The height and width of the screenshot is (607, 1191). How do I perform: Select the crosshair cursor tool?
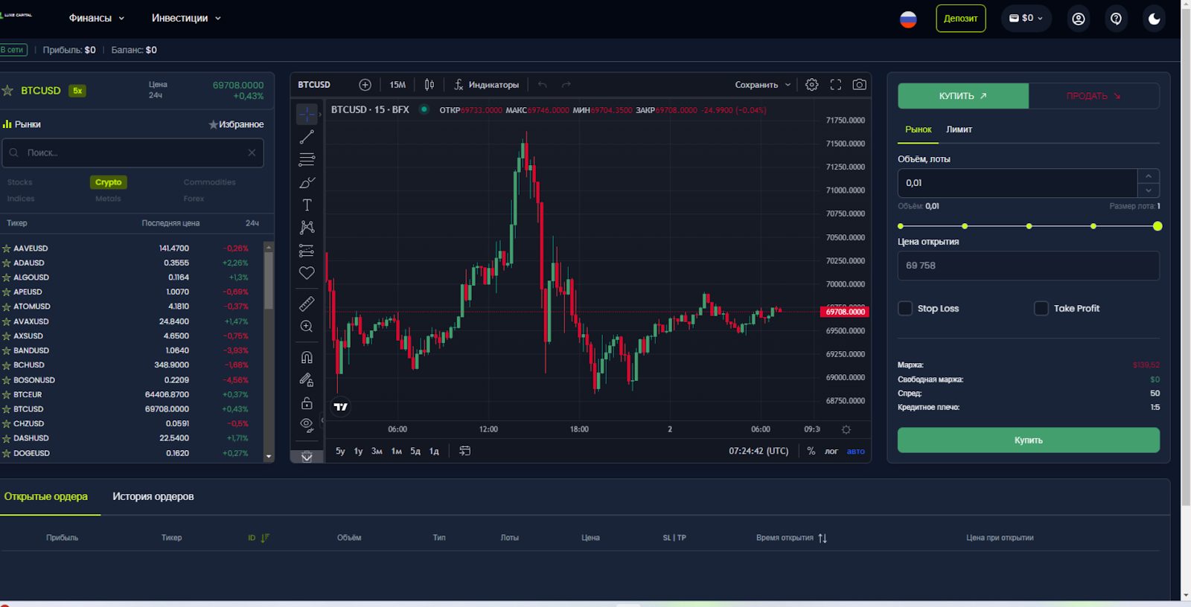click(307, 115)
